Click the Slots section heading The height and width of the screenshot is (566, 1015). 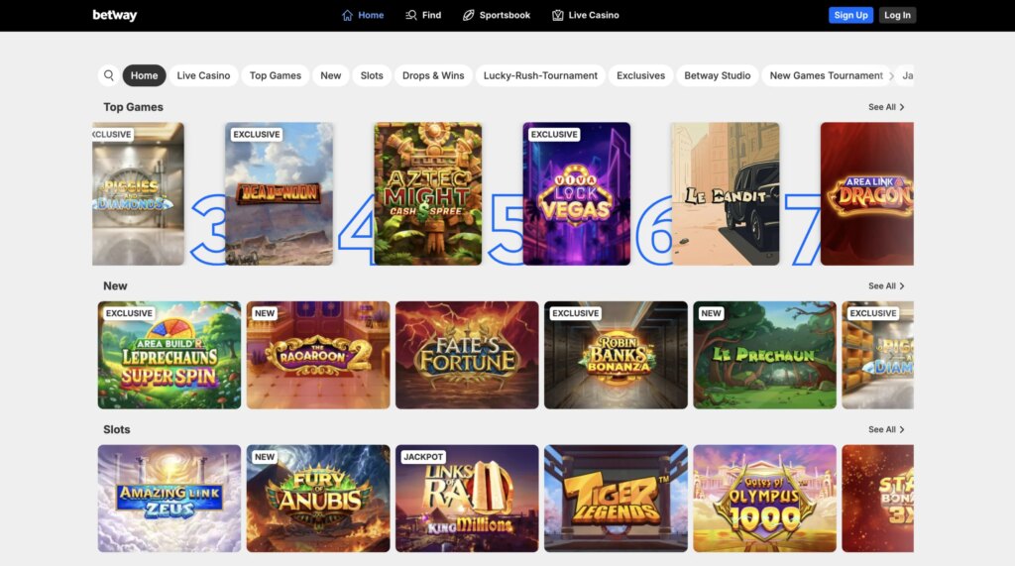pos(117,429)
